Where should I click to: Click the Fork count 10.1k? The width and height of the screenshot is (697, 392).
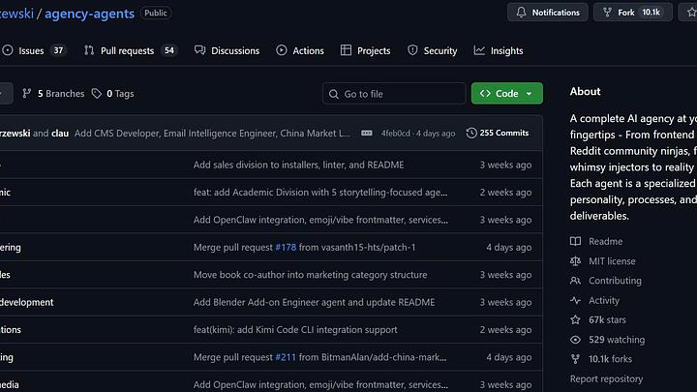pos(652,13)
